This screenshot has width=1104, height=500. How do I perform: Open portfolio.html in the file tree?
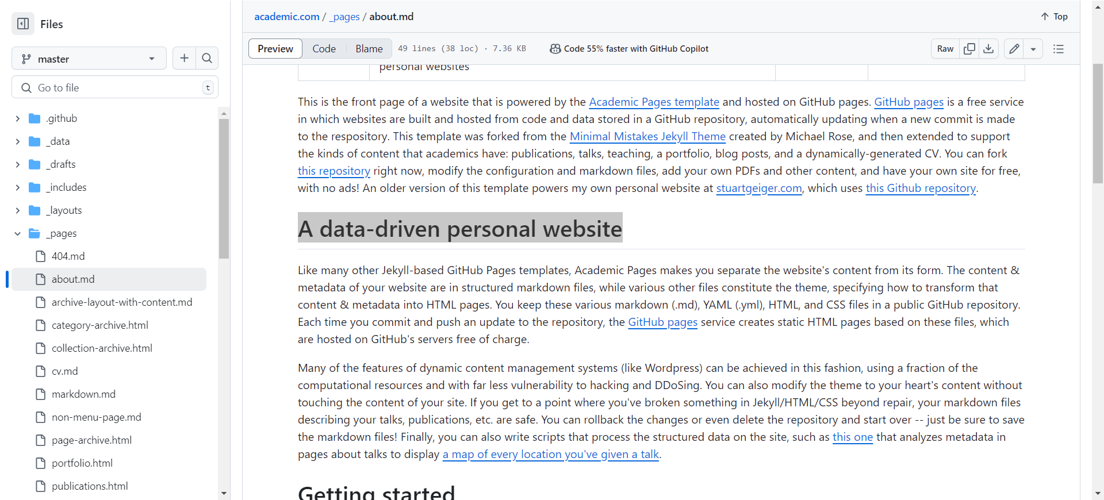point(82,463)
